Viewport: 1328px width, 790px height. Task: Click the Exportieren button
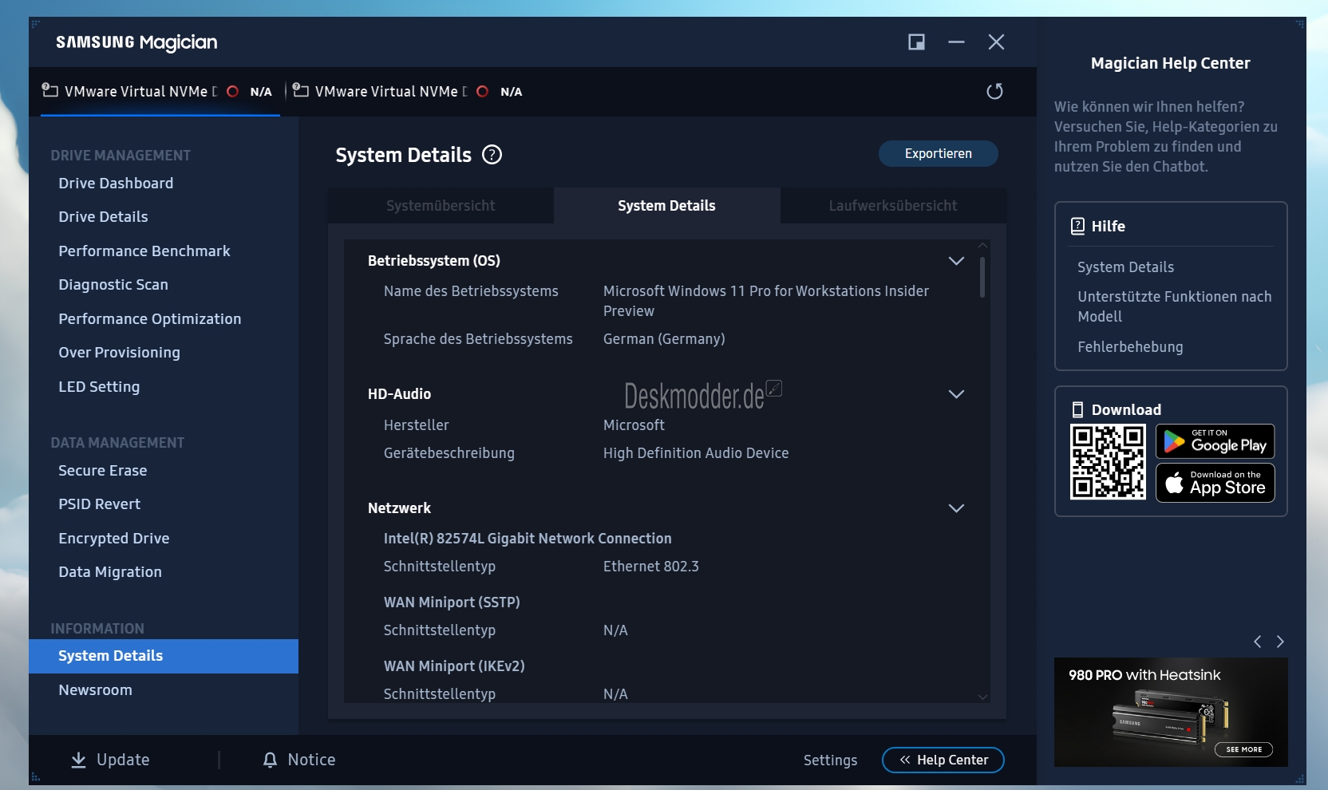tap(939, 154)
